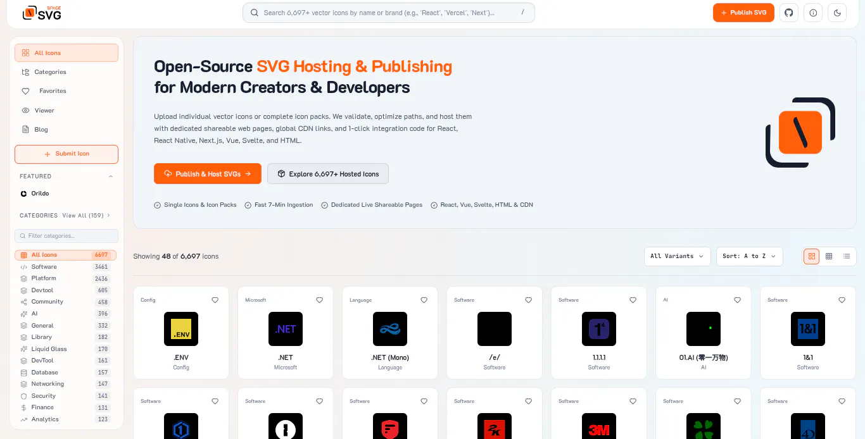Open the All Variants dropdown
Viewport: 865px width, 439px height.
point(677,256)
